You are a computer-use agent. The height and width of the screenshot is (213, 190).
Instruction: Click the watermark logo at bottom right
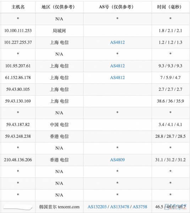(175, 207)
